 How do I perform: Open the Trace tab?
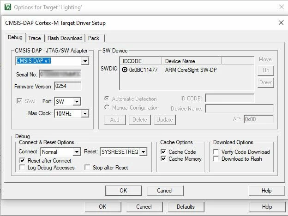click(x=35, y=38)
